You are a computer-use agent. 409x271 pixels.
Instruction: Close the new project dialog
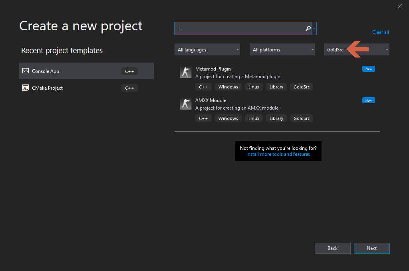point(399,6)
